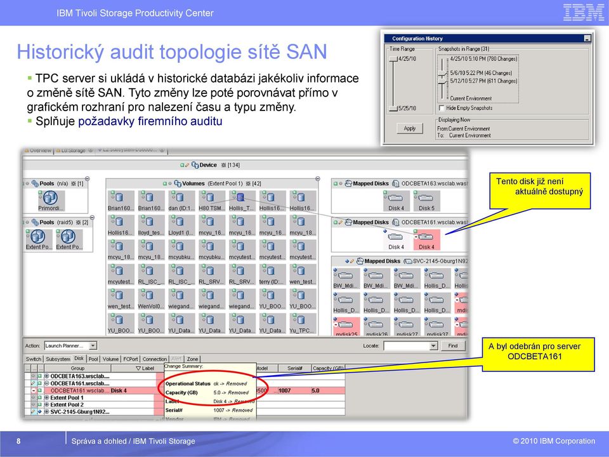
Task: Click into the Locate input field
Action: [407, 345]
